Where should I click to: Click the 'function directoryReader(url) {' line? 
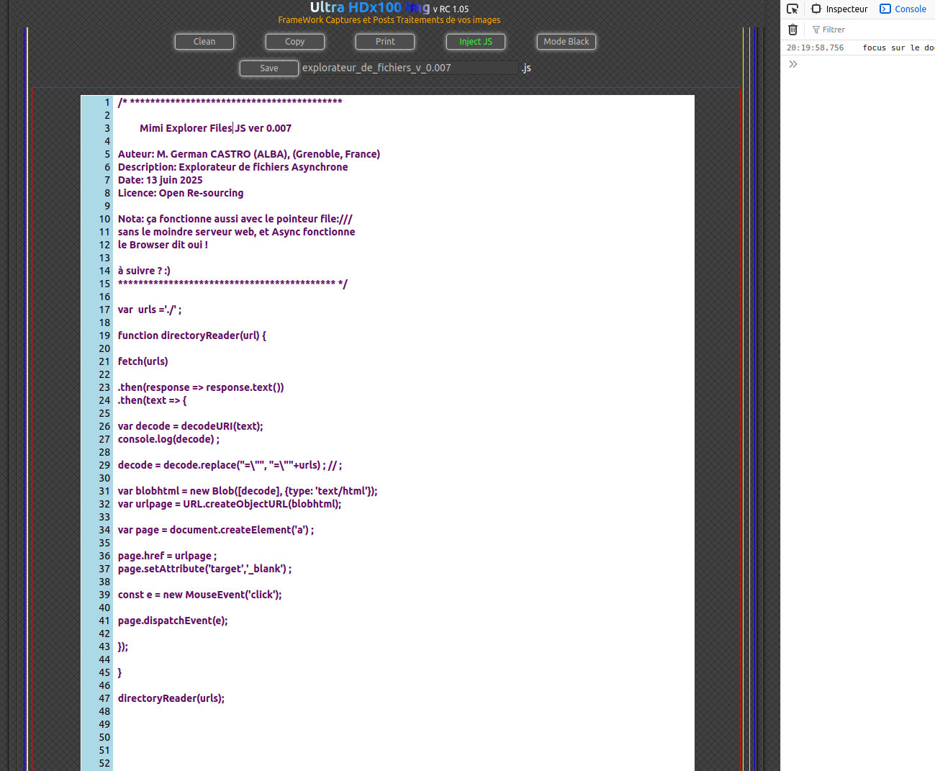[x=192, y=335]
